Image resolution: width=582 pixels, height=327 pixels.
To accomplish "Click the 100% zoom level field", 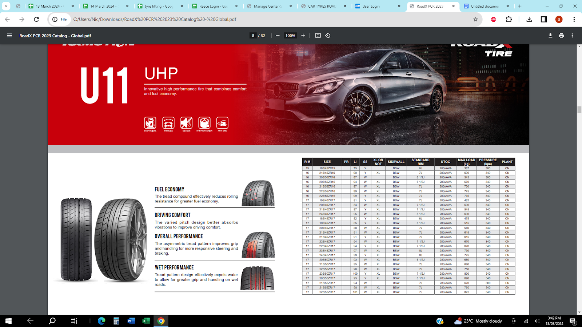I will (x=290, y=36).
